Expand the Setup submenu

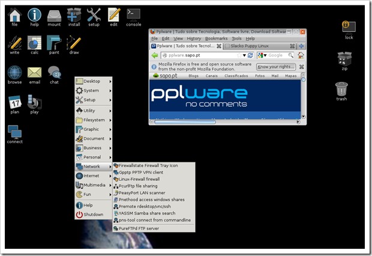click(x=94, y=100)
